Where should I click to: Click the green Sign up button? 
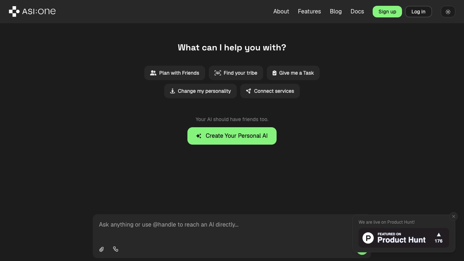[387, 12]
